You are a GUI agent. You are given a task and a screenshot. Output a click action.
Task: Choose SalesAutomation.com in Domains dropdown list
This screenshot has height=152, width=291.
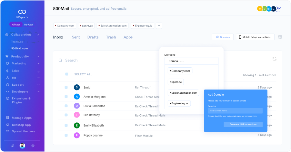(x=183, y=93)
